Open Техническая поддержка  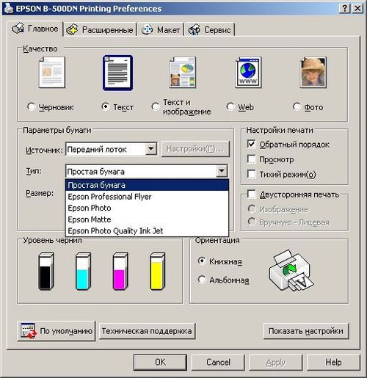(147, 331)
